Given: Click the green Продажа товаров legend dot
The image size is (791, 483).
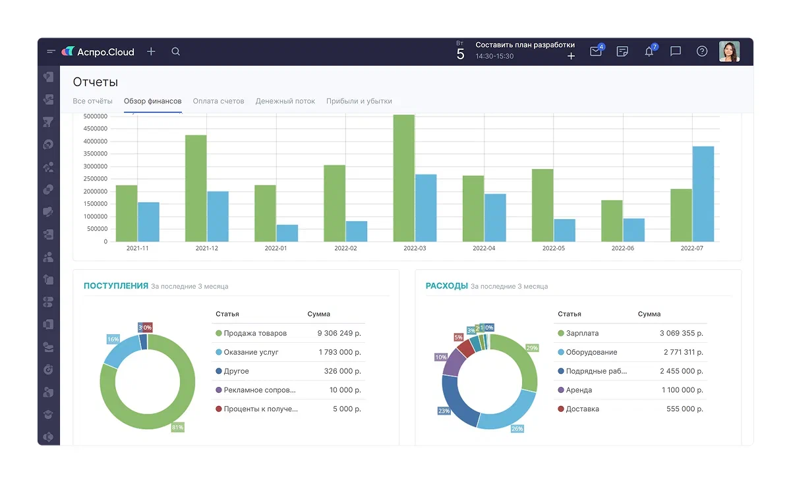Looking at the screenshot, I should [219, 334].
